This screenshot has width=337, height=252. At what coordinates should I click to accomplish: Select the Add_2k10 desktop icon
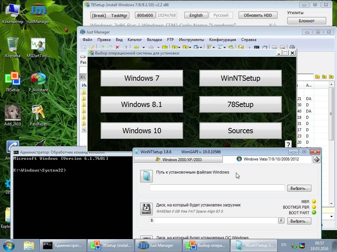tap(13, 115)
